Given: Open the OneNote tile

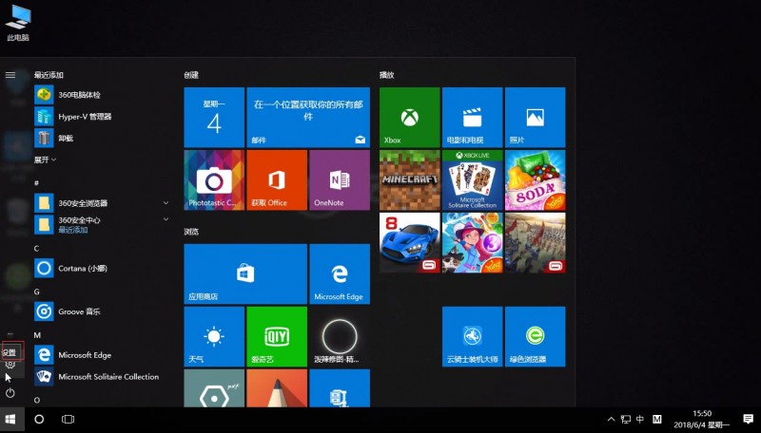Looking at the screenshot, I should [x=340, y=179].
